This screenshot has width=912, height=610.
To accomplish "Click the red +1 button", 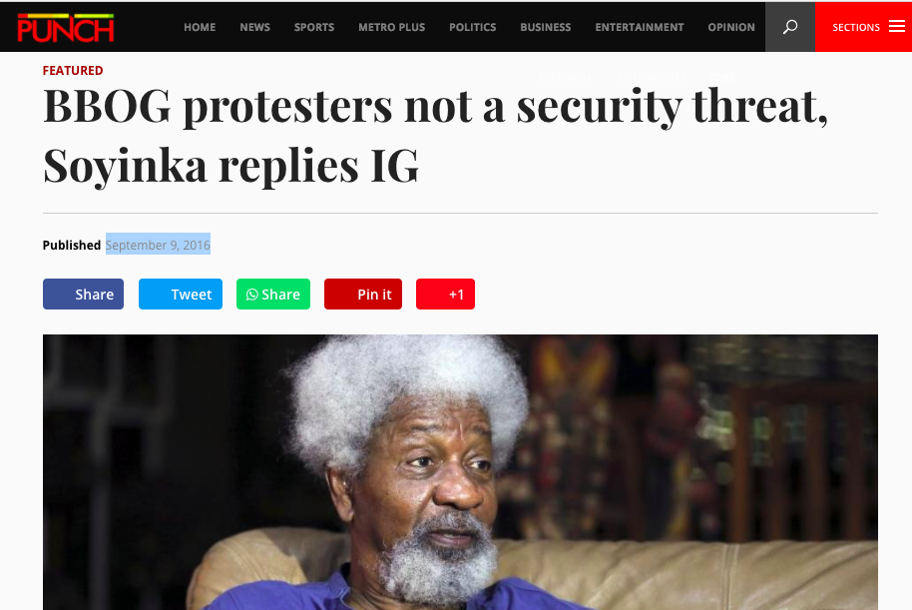I will (446, 294).
